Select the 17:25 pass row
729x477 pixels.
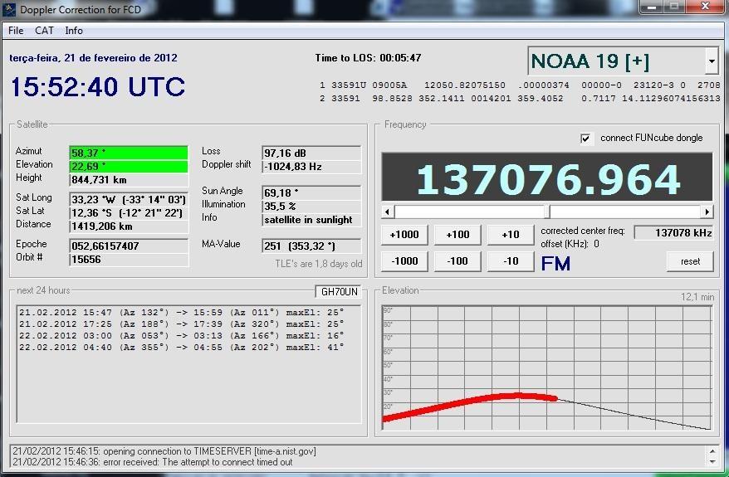tap(181, 324)
